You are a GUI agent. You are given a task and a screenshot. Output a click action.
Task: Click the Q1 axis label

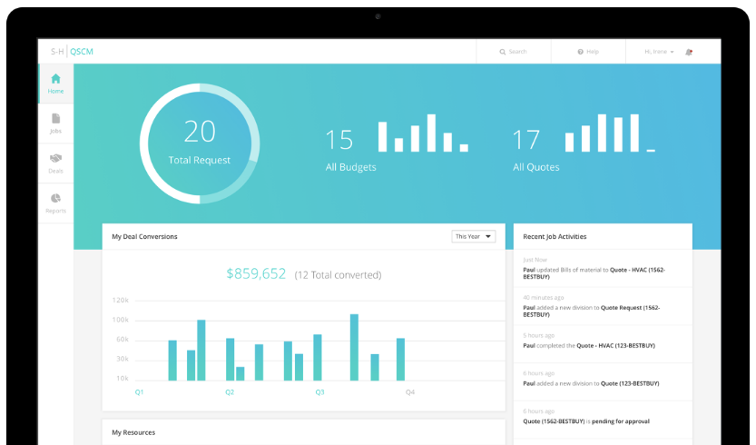140,392
